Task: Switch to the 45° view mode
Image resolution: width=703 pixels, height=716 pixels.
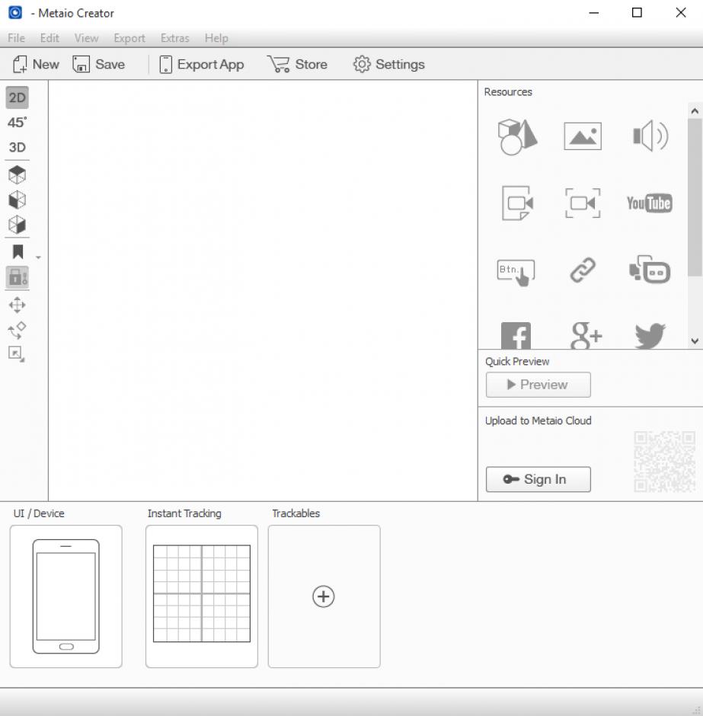Action: click(x=18, y=123)
